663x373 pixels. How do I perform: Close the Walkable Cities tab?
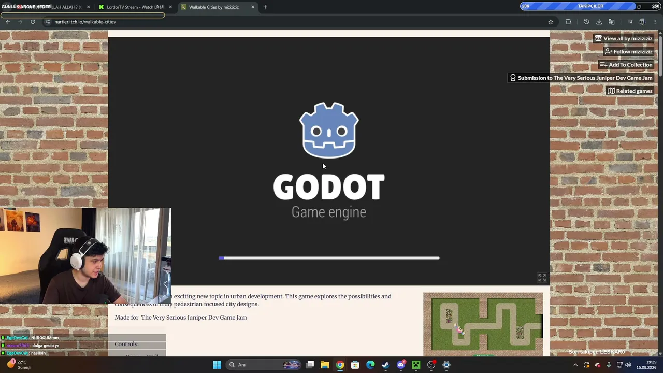(x=253, y=7)
